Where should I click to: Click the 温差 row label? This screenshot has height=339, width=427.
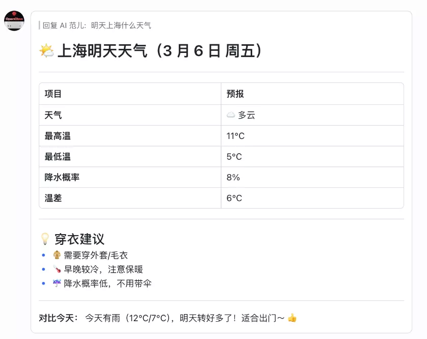click(x=53, y=198)
